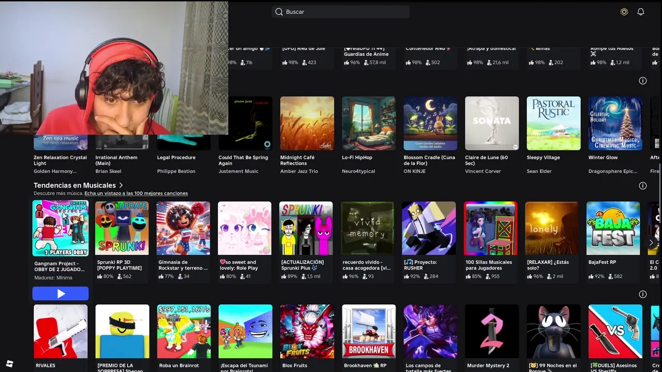Click Madurez: Mínima label

pyautogui.click(x=53, y=278)
